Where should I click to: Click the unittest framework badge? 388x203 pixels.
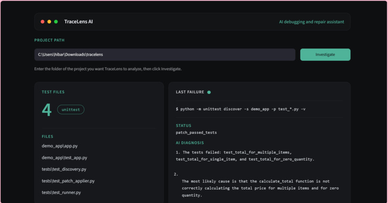click(x=71, y=110)
